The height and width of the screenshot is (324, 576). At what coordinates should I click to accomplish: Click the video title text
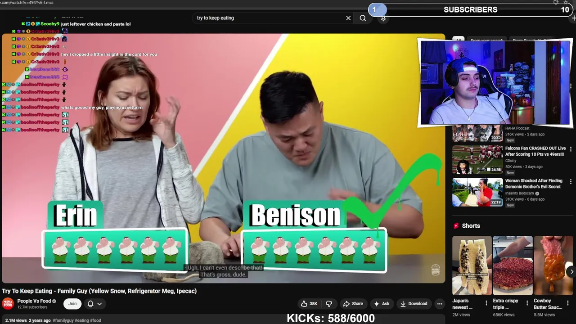click(x=99, y=291)
